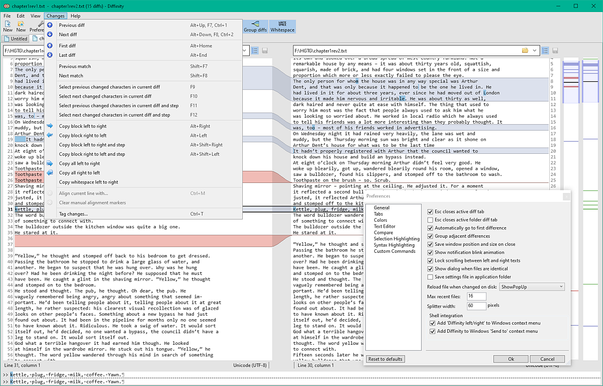603x386 pixels.
Task: Toggle line numbers icon in right pane
Action: (544, 51)
